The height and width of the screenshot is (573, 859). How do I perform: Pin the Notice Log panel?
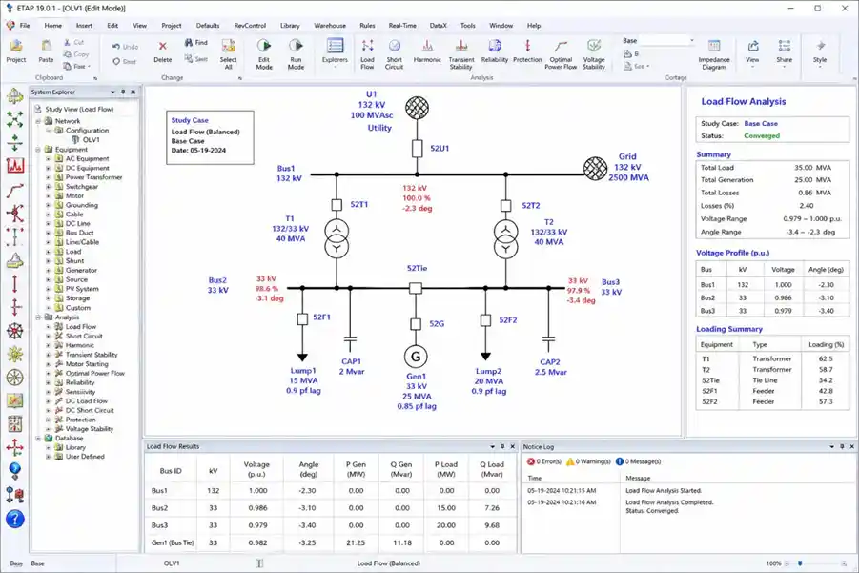tap(842, 446)
